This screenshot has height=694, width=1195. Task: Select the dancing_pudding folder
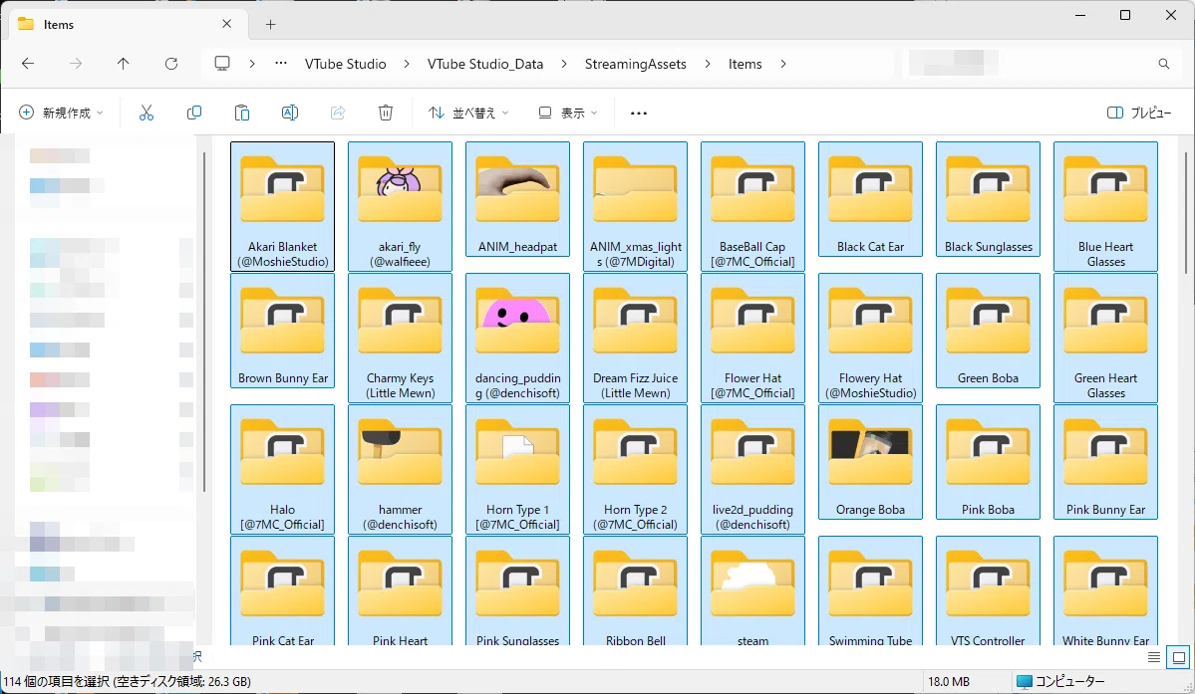(x=517, y=338)
